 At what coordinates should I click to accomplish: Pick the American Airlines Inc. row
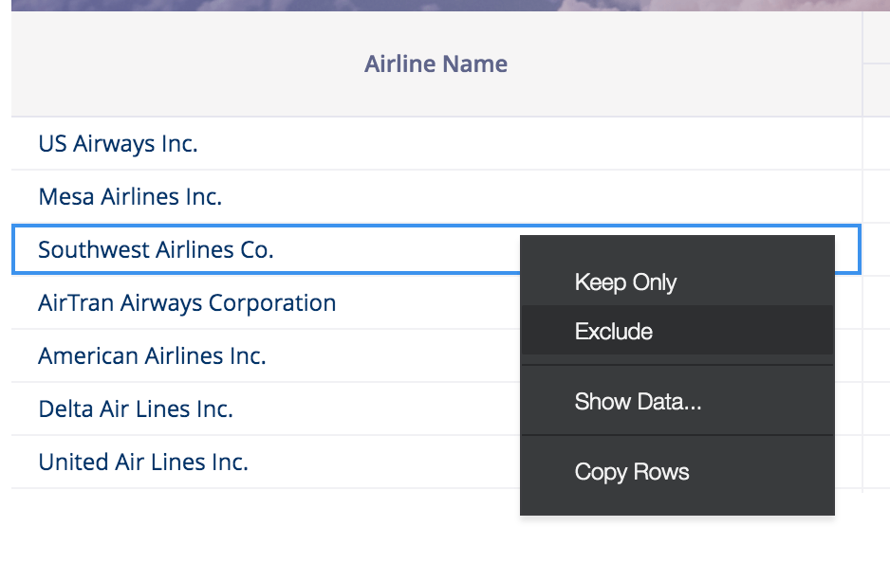152,356
